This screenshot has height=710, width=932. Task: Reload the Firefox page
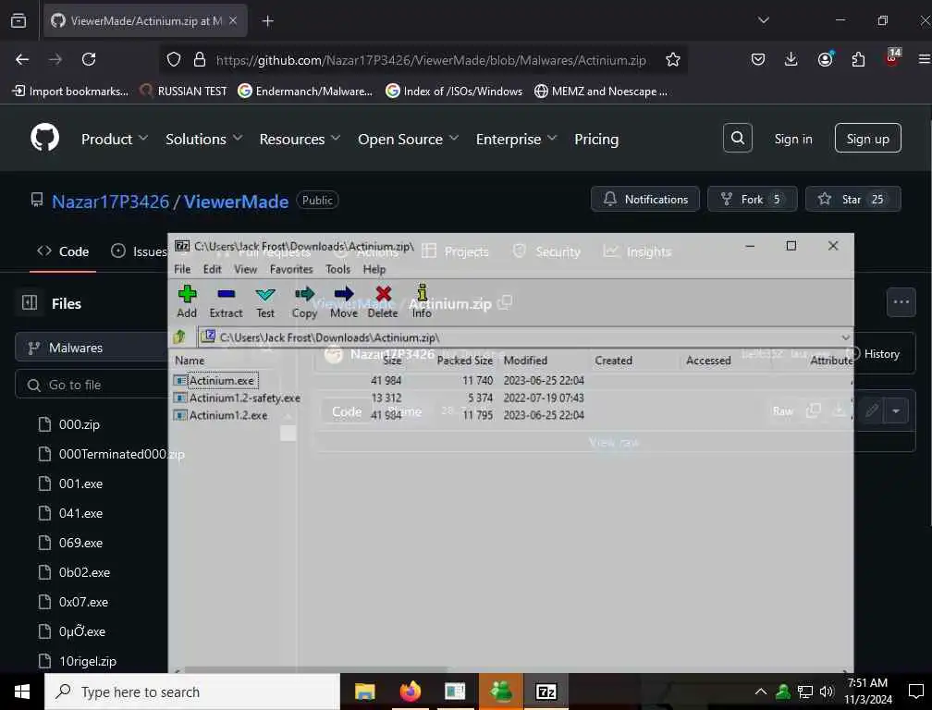tap(89, 59)
